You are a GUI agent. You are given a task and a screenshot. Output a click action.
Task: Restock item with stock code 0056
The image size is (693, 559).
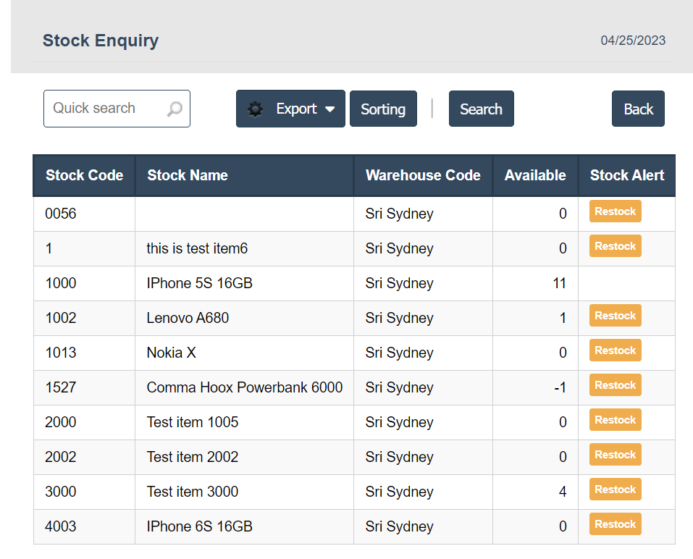[x=615, y=211]
